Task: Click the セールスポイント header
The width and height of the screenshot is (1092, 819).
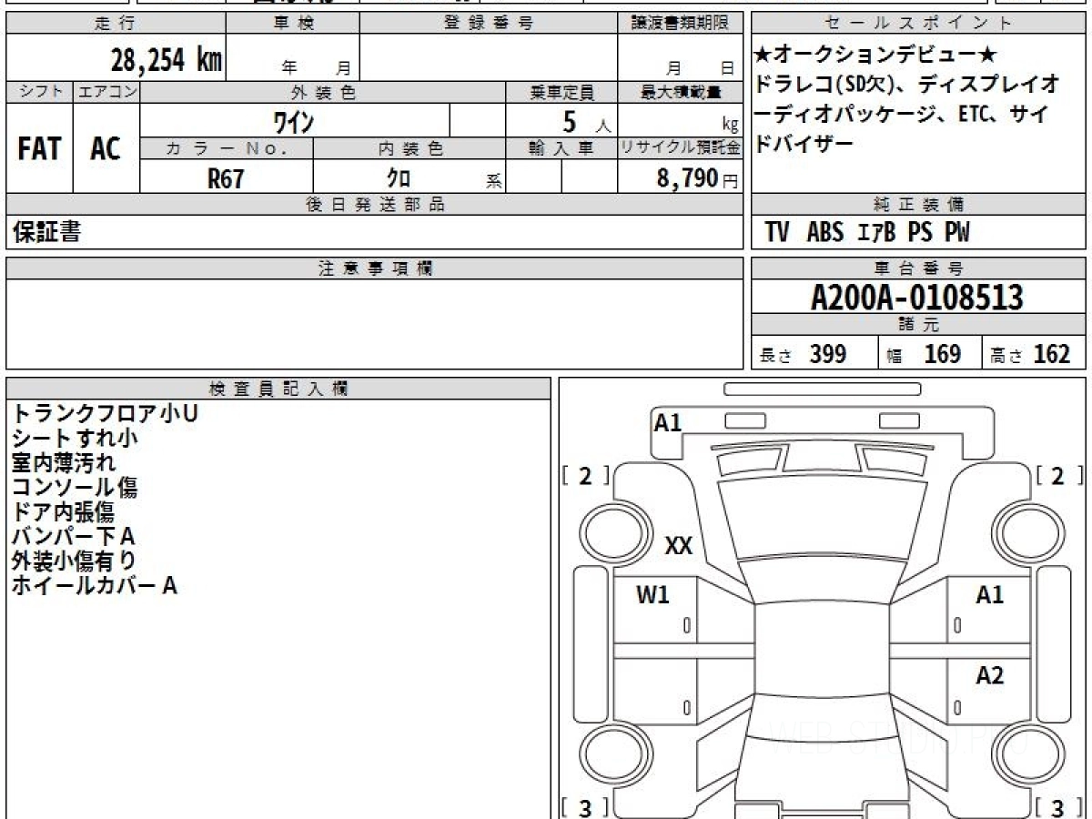Action: click(x=919, y=24)
